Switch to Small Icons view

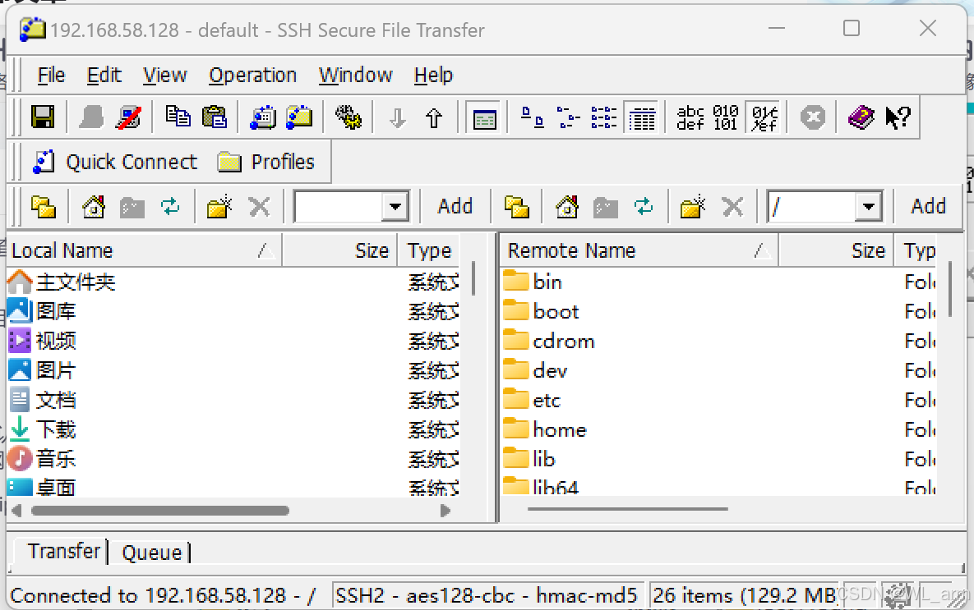[568, 117]
